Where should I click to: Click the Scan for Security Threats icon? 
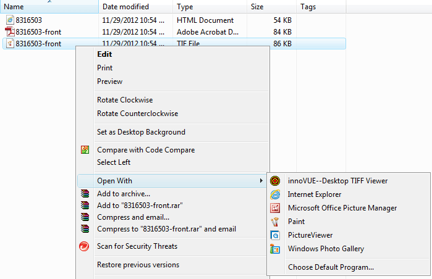pos(84,246)
